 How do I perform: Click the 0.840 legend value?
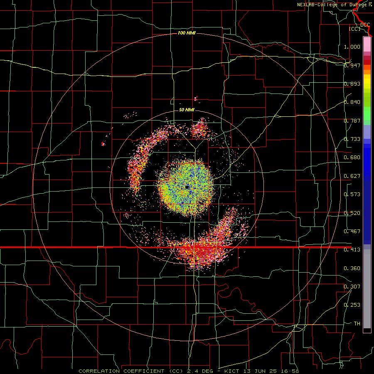coord(352,102)
